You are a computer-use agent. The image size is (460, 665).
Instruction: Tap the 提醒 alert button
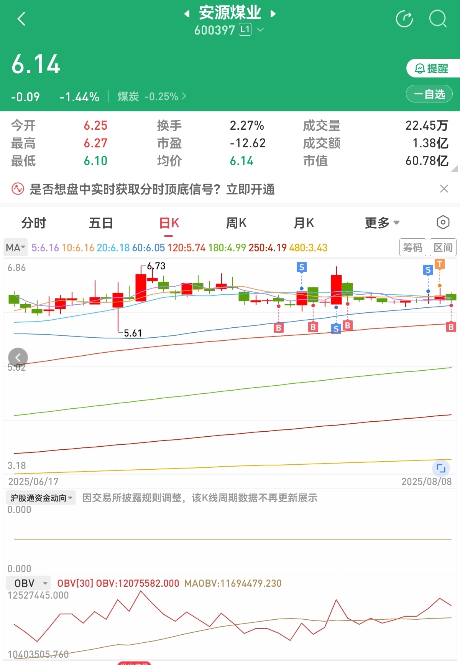433,68
